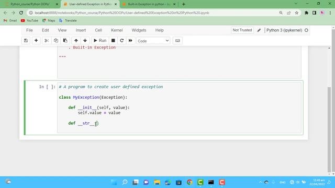Select the User-defined Exception in Python tab
This screenshot has height=188, width=335.
point(90,4)
